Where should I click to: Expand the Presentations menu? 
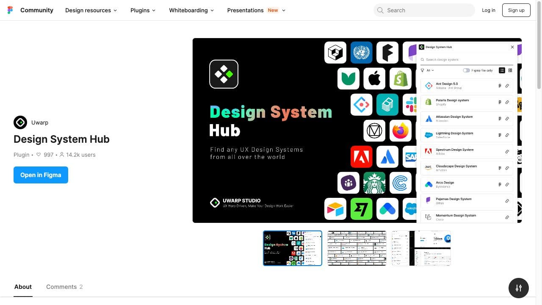256,10
